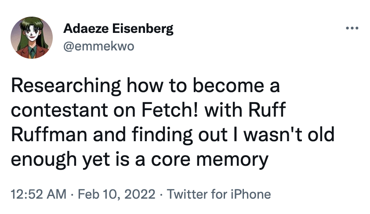Open the Adaeze Eisenberg display name link
Screen dimensions: 370x214
[118, 30]
